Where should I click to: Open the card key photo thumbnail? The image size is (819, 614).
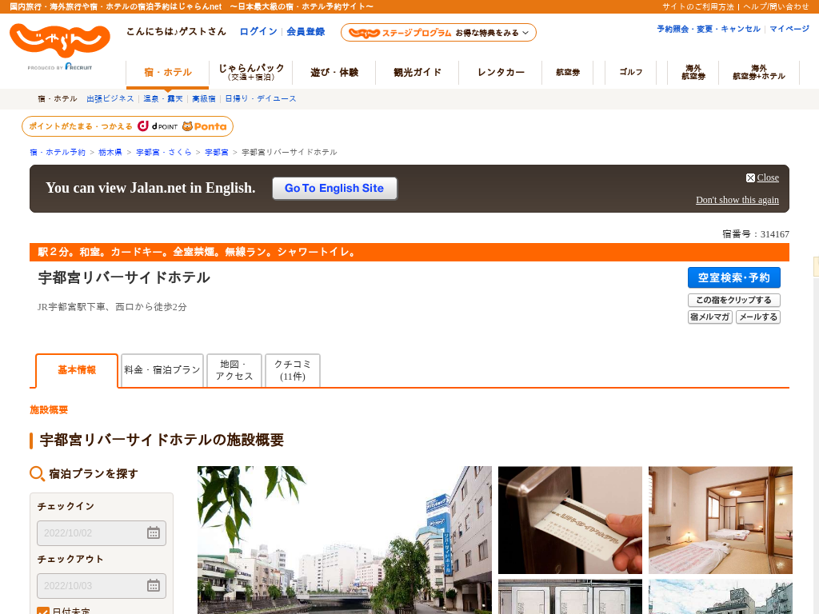[569, 520]
